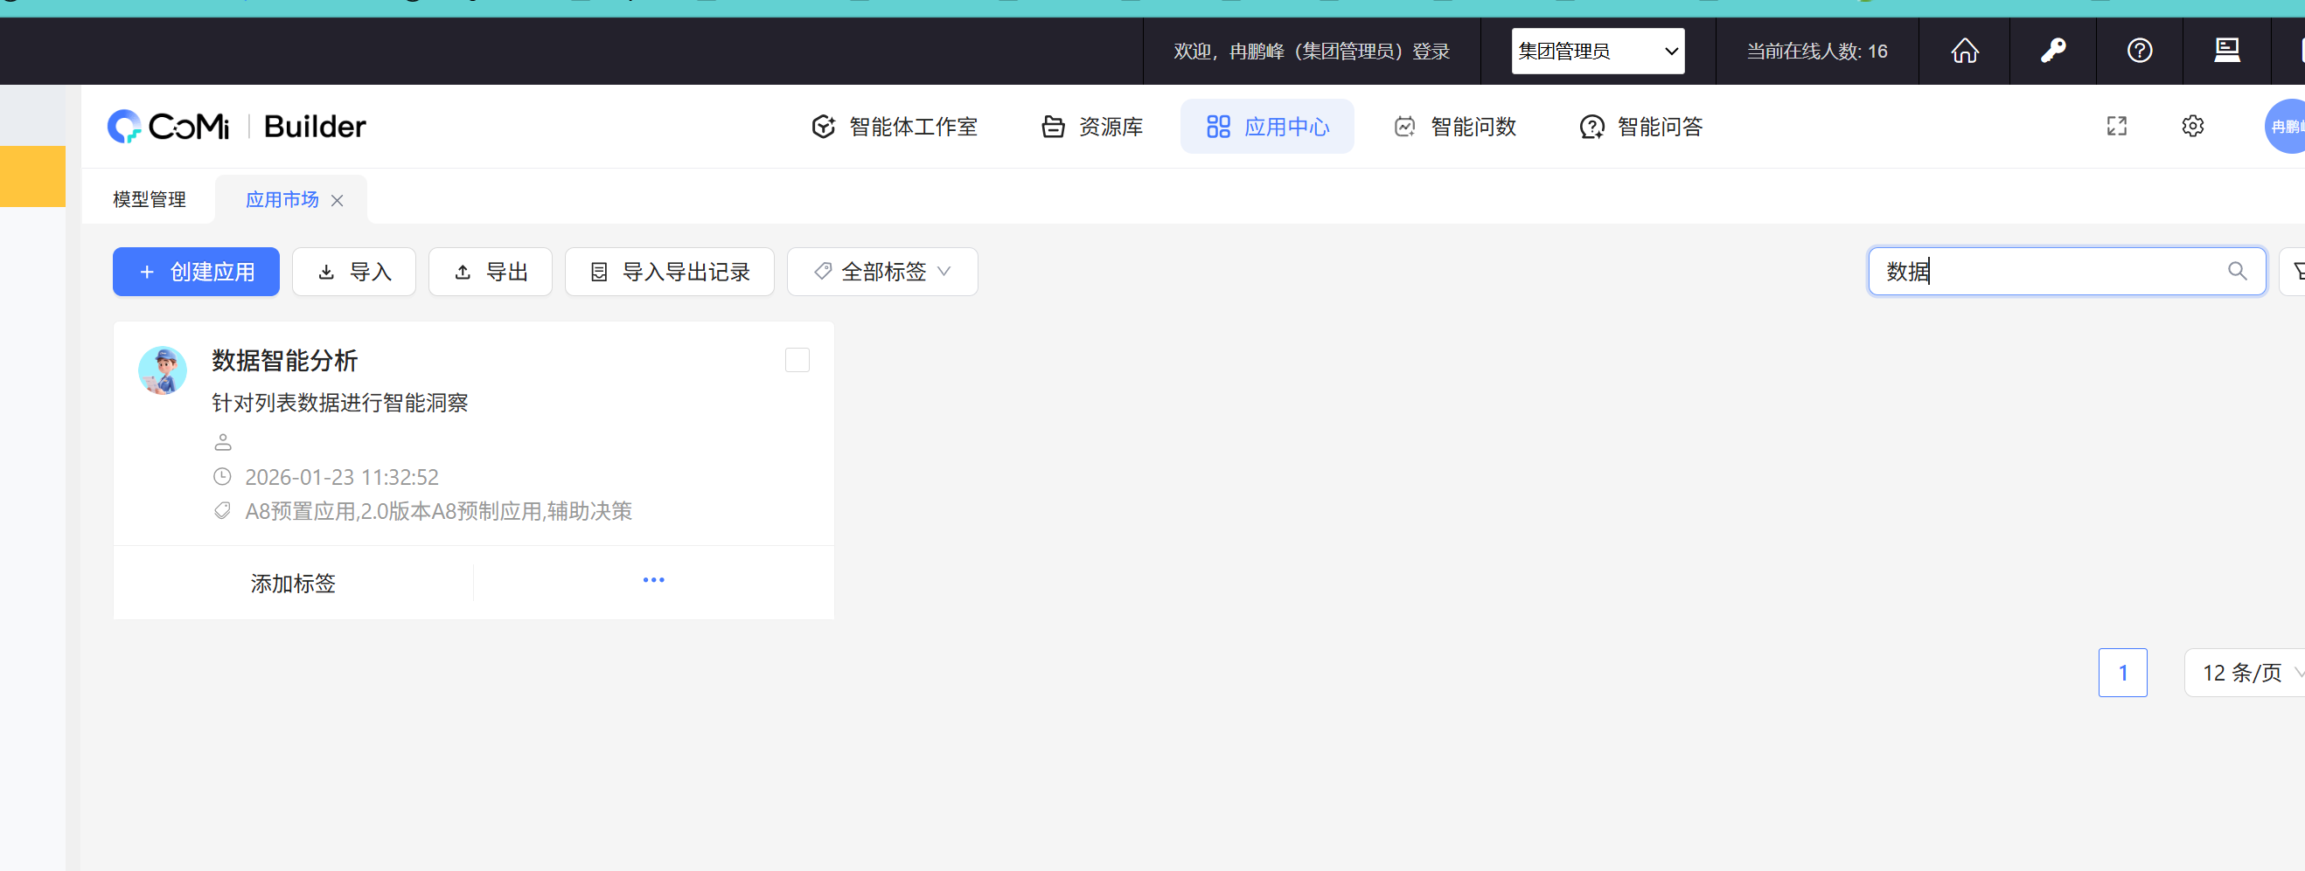Viewport: 2305px width, 871px height.
Task: Click the search magnifier icon
Action: point(2237,271)
